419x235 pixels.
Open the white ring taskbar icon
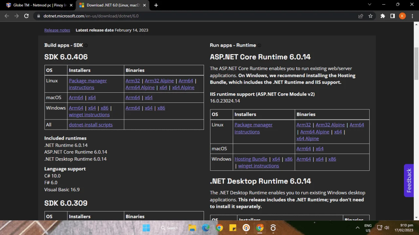click(x=273, y=228)
